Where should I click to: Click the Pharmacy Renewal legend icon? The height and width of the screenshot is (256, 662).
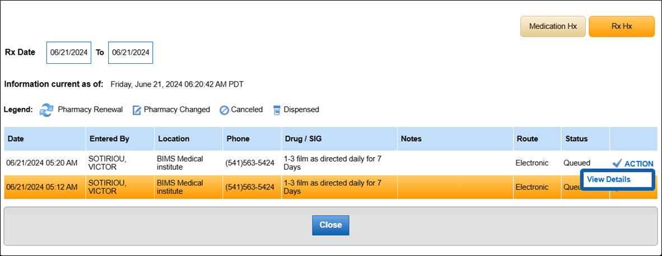pyautogui.click(x=46, y=110)
